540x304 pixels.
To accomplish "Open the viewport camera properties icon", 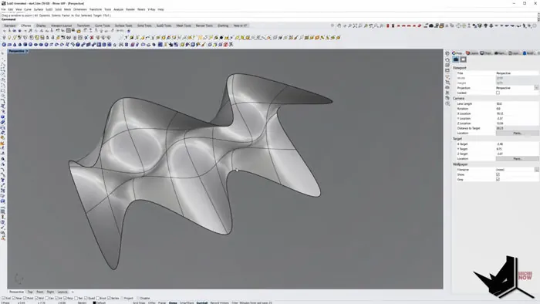I will (x=456, y=59).
